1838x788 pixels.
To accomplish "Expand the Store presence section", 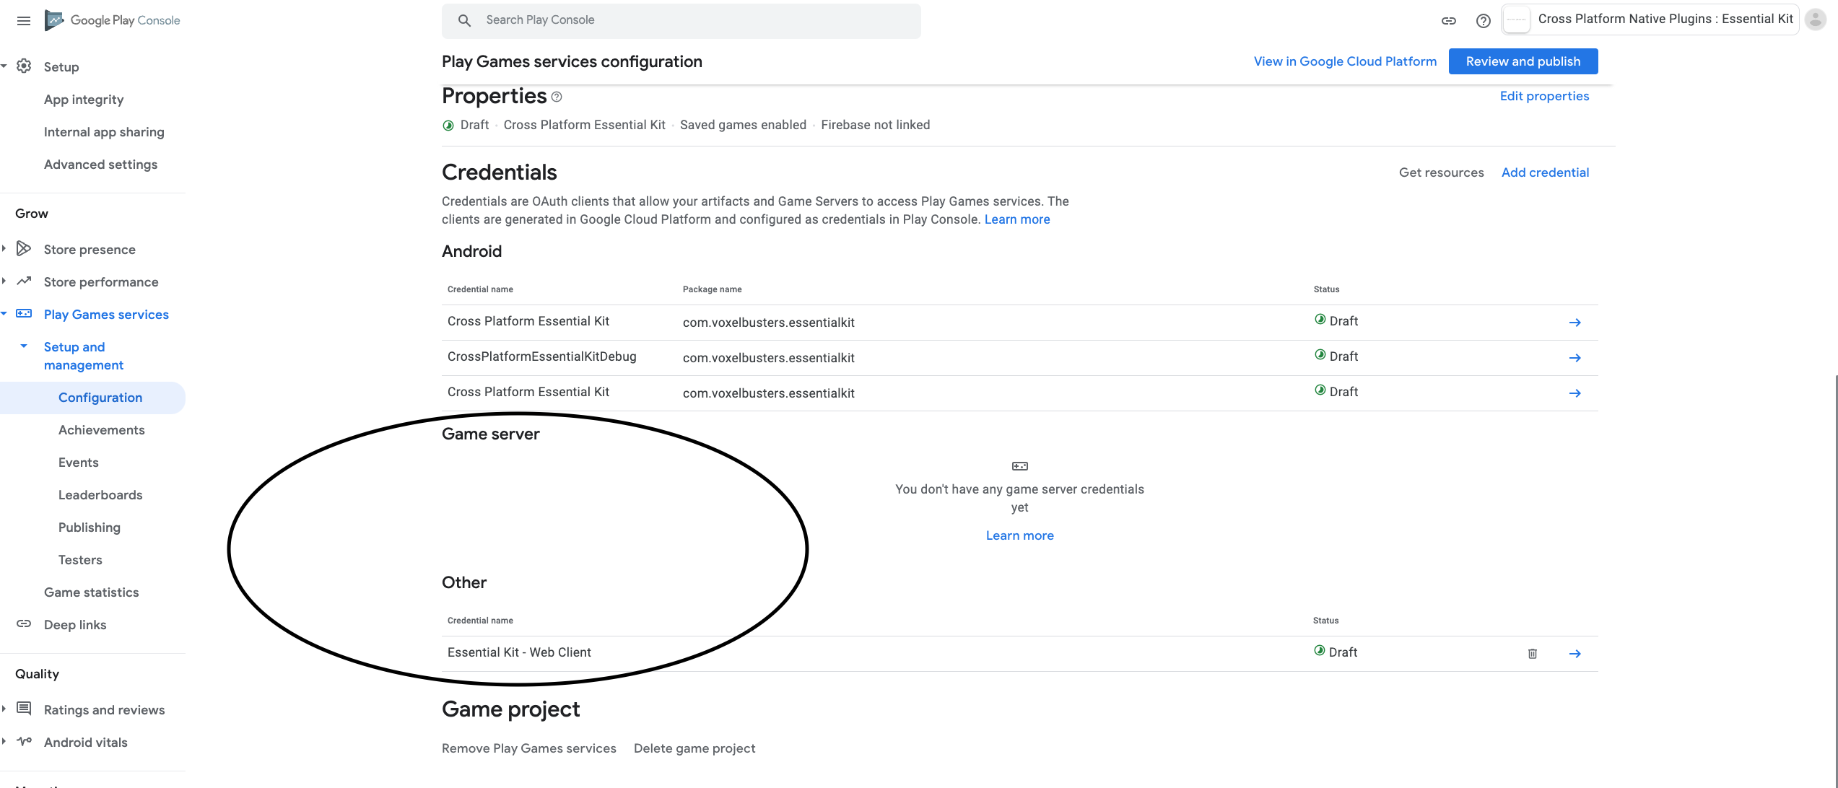I will click(x=6, y=248).
